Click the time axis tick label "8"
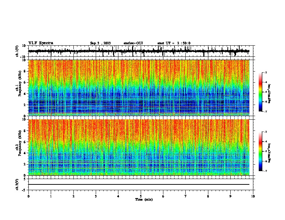Image resolution: width=285 pixels, height=220 pixels. coord(208,196)
